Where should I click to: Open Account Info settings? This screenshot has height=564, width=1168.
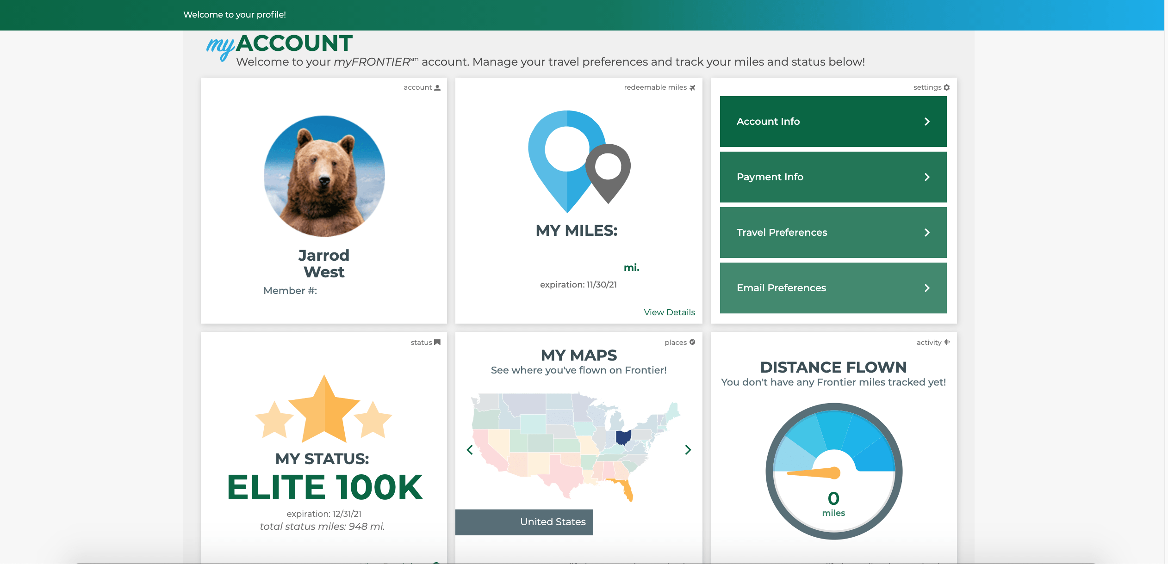[x=833, y=122]
